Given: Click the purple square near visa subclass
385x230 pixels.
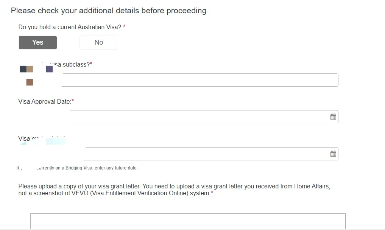Looking at the screenshot, I should coord(49,69).
